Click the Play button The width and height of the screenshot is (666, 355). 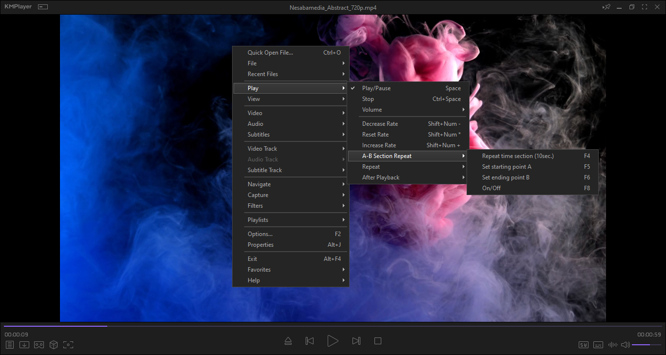click(333, 341)
